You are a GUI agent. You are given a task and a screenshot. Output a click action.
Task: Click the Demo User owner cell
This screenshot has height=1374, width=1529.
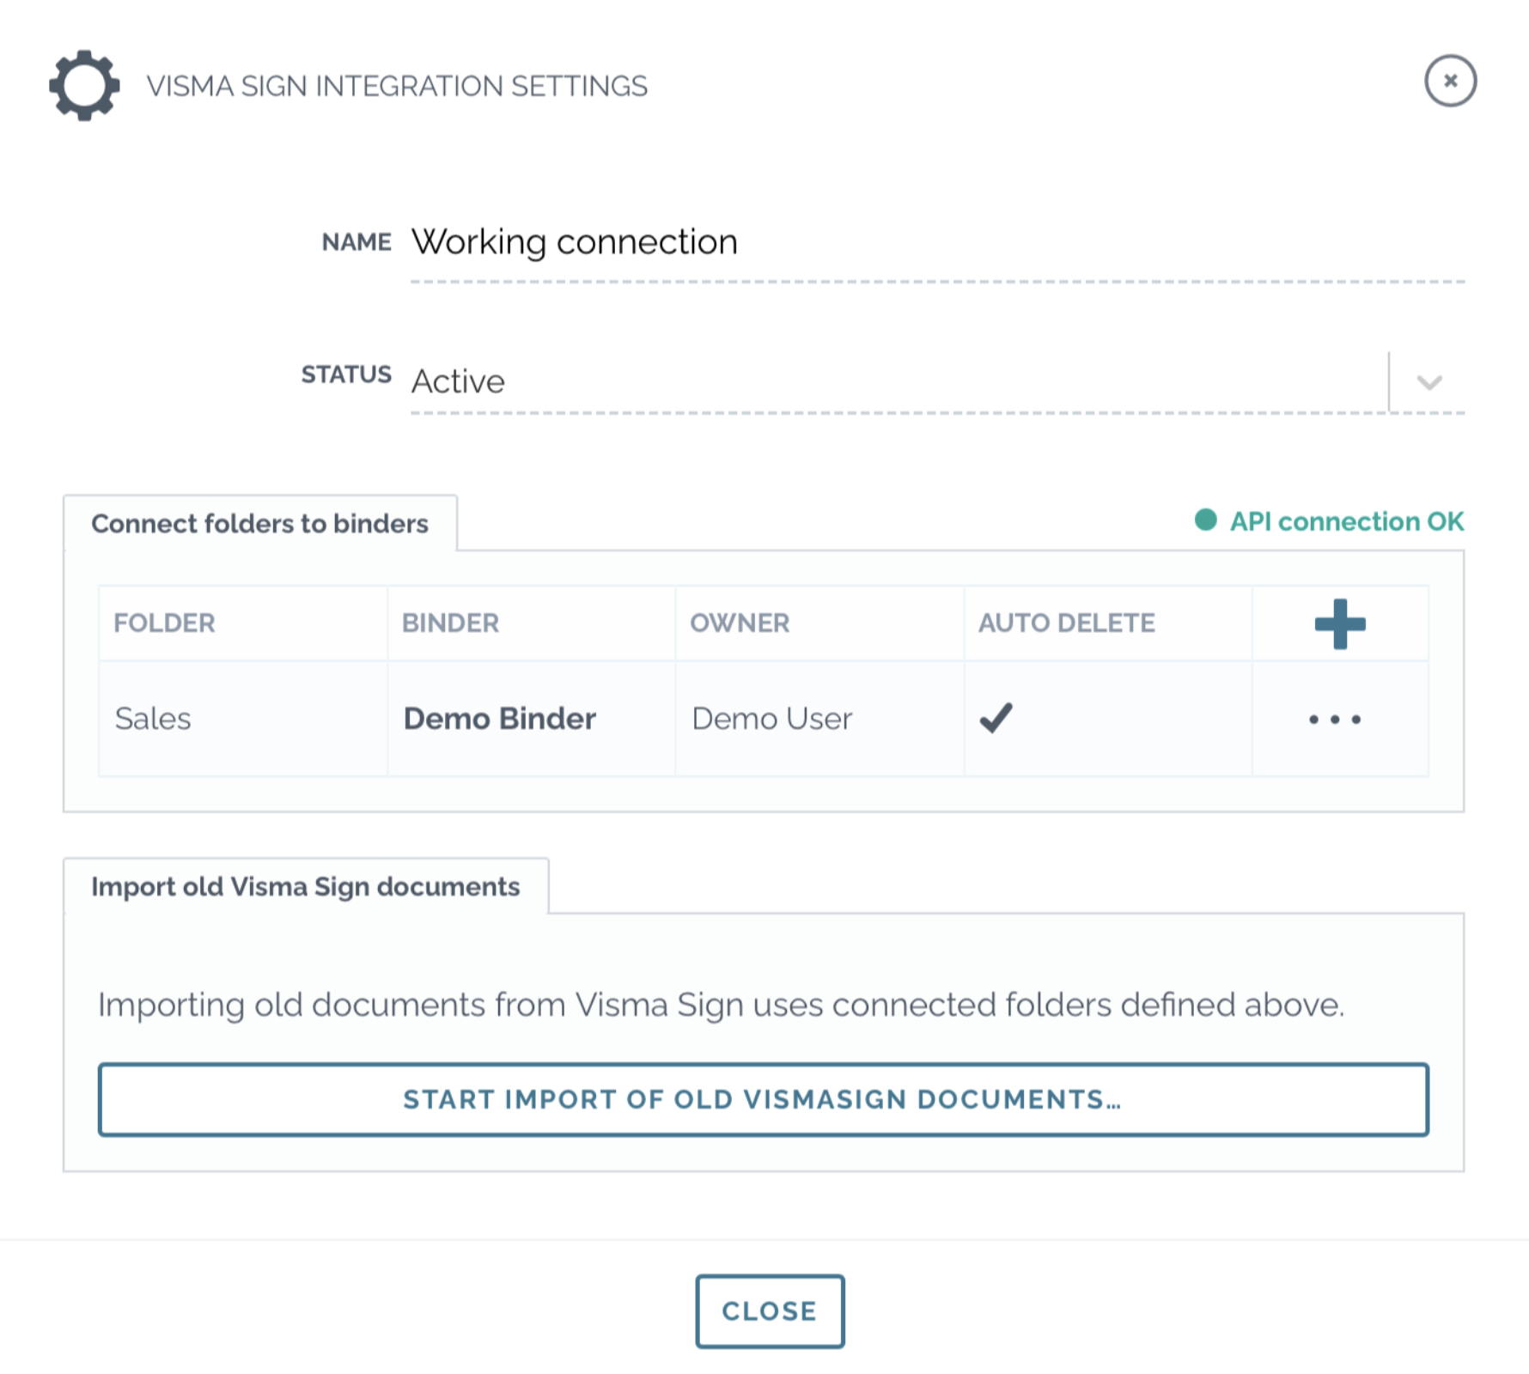[x=819, y=719]
